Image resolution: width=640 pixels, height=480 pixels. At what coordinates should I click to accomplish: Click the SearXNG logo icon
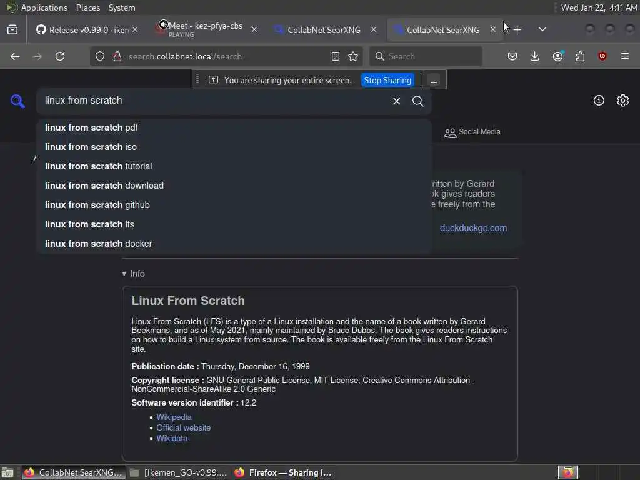pos(17,101)
